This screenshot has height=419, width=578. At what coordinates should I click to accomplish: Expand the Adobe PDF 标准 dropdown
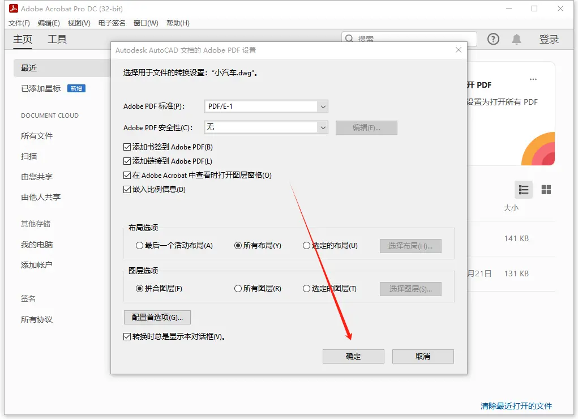click(323, 106)
